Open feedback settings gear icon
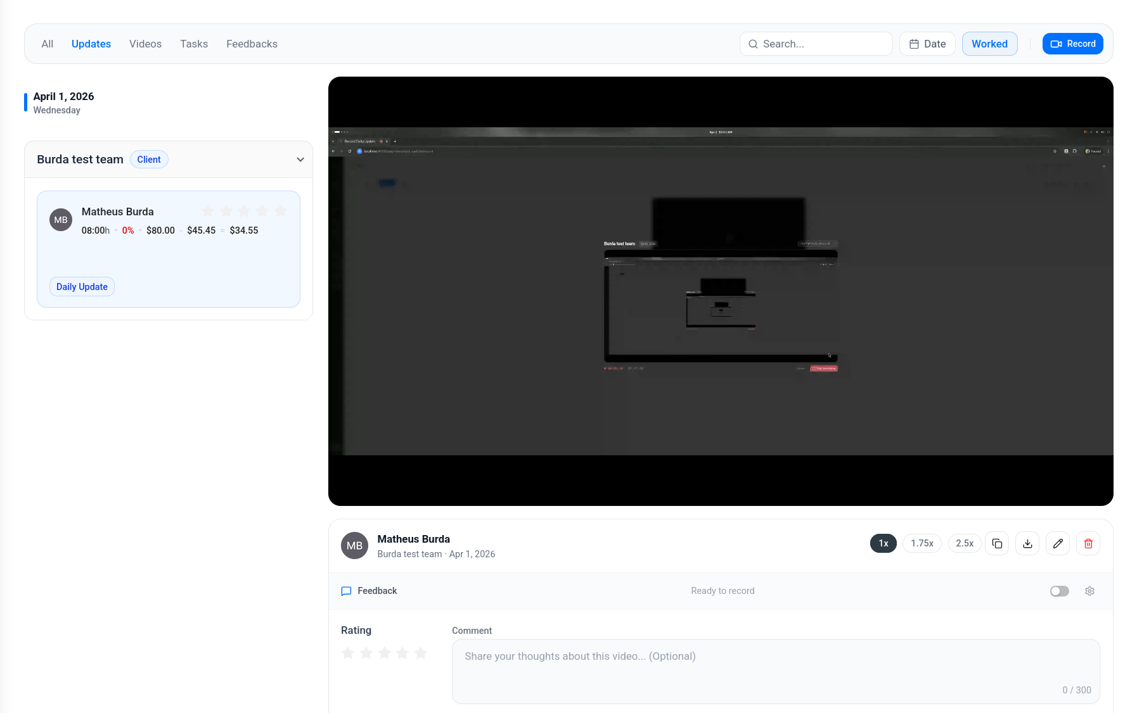The image size is (1137, 713). (x=1089, y=591)
